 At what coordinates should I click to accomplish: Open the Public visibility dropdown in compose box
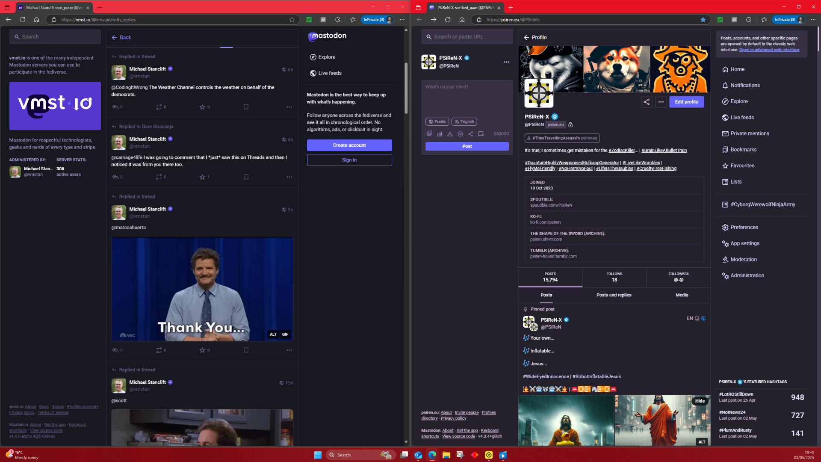[437, 122]
